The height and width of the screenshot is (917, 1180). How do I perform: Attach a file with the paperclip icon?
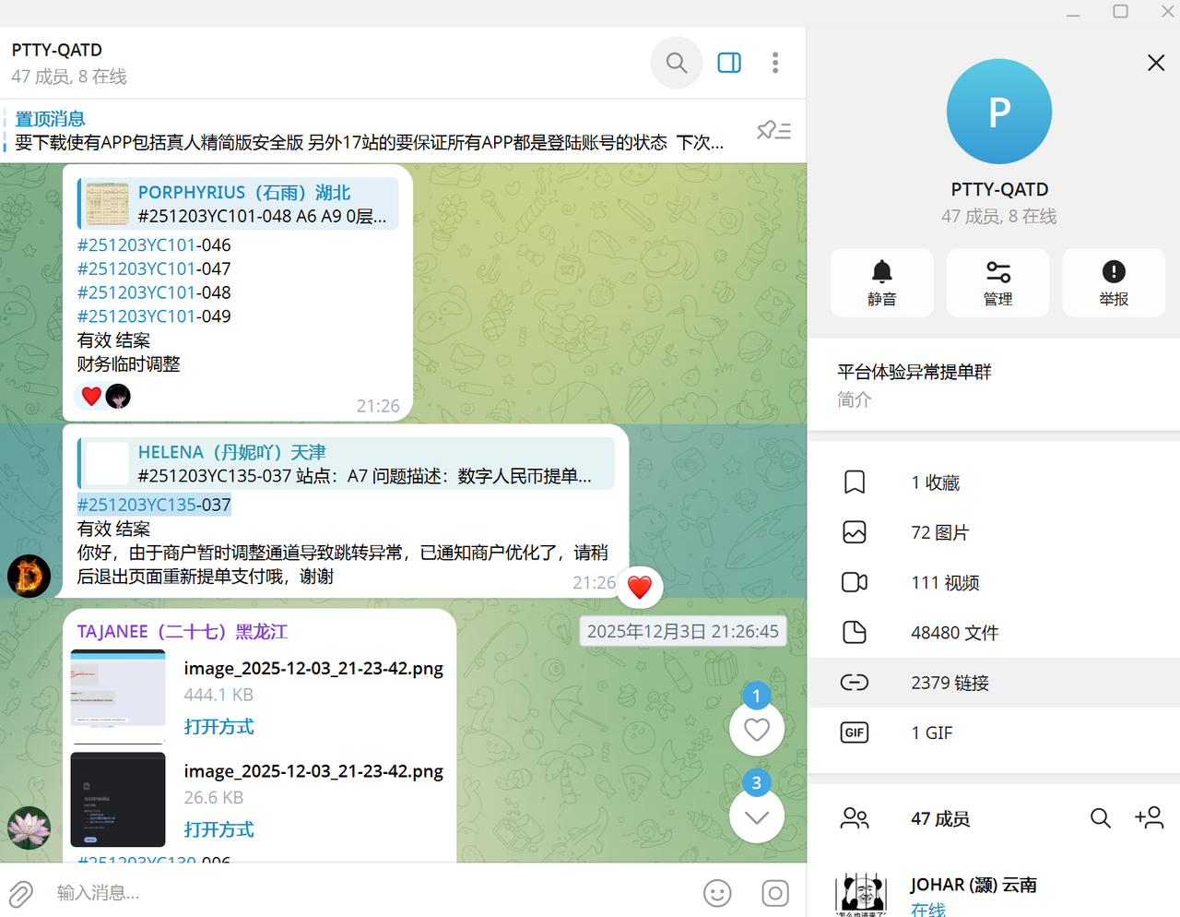pos(20,893)
